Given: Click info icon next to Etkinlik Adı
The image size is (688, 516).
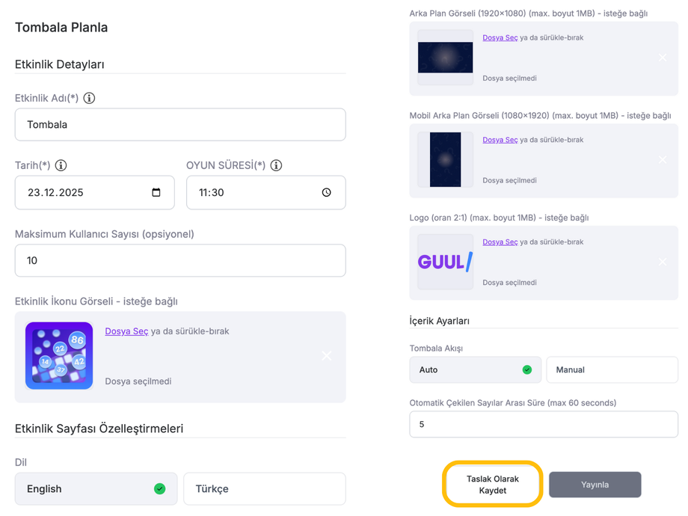Looking at the screenshot, I should tap(89, 98).
